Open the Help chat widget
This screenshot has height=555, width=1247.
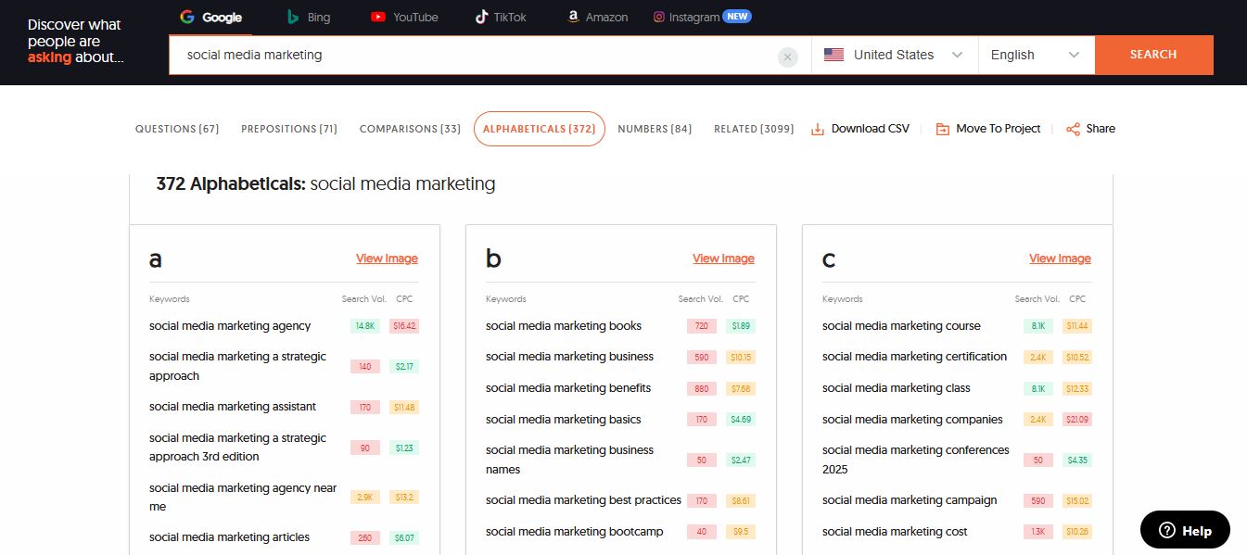pyautogui.click(x=1184, y=530)
